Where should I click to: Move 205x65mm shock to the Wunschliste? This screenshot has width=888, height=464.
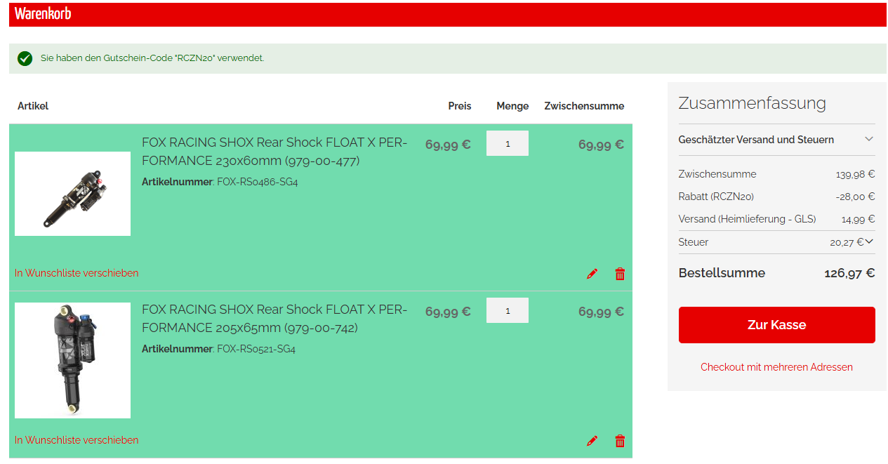pos(77,440)
